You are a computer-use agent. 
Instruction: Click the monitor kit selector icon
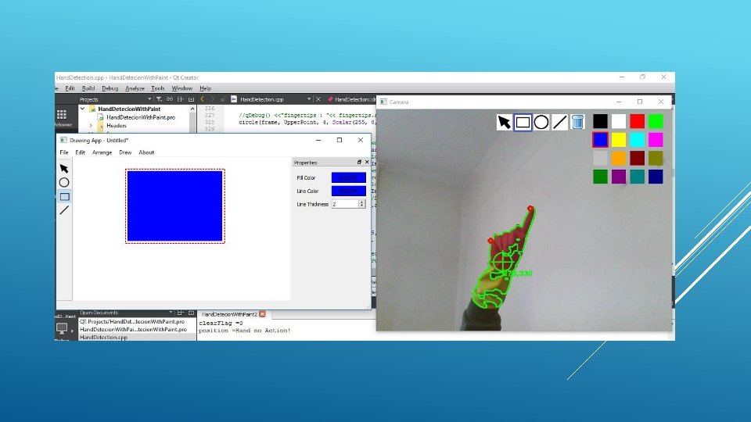click(x=62, y=329)
